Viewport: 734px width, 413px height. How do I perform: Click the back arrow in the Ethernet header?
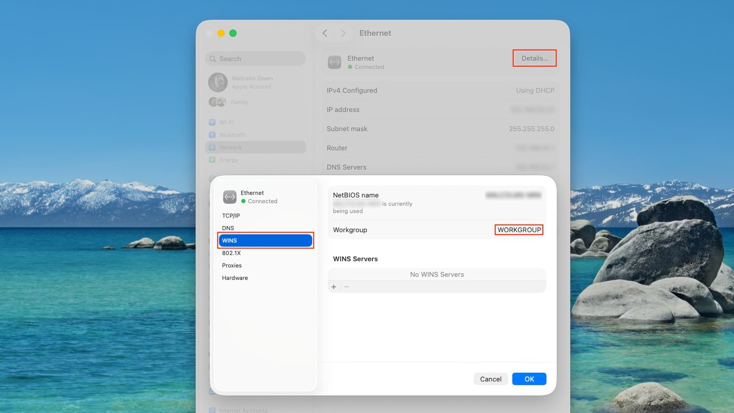pos(325,34)
